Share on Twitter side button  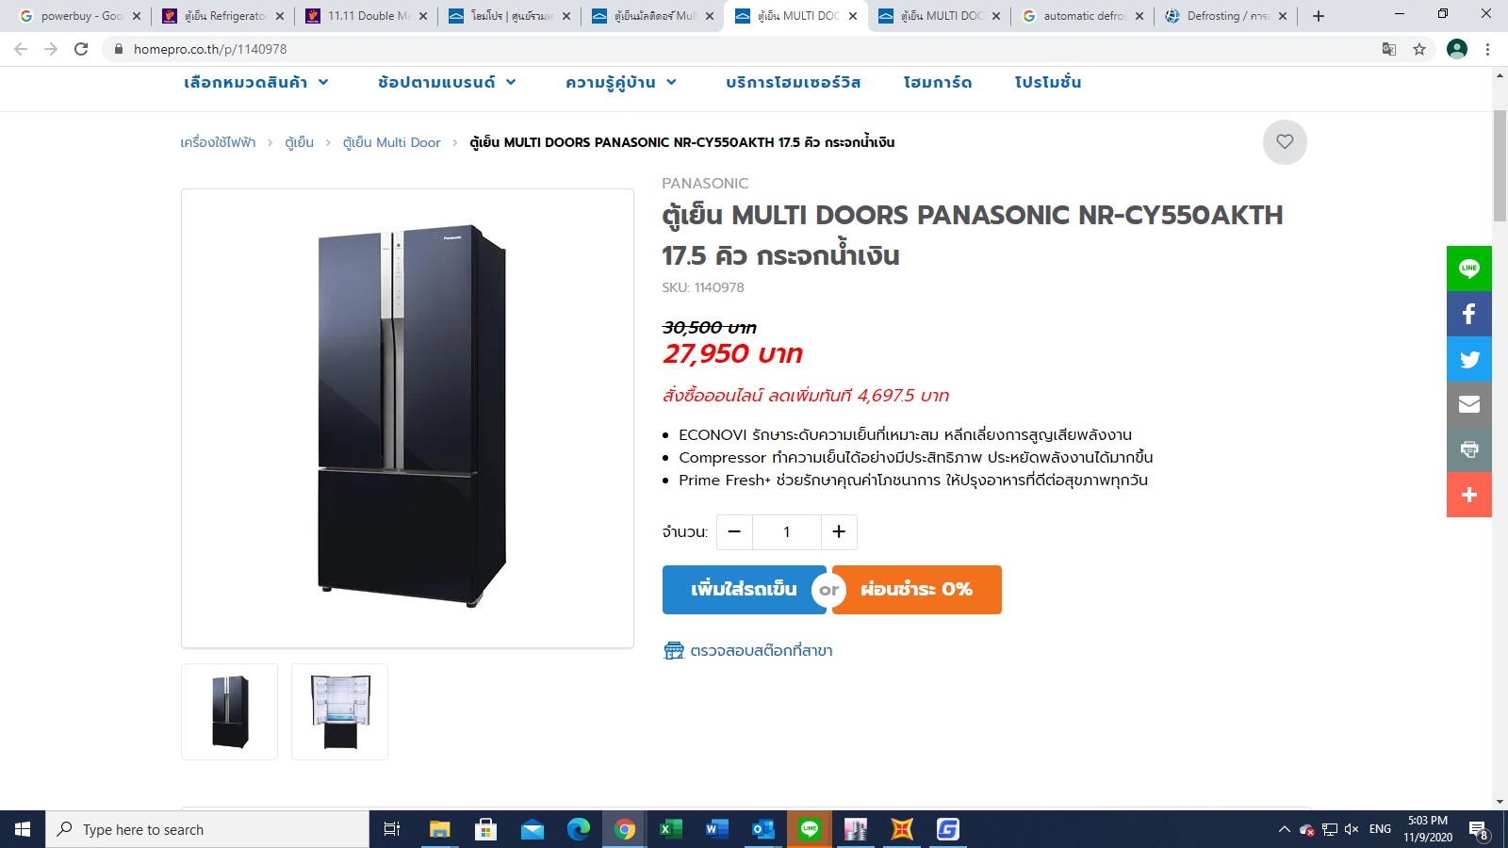pyautogui.click(x=1469, y=359)
